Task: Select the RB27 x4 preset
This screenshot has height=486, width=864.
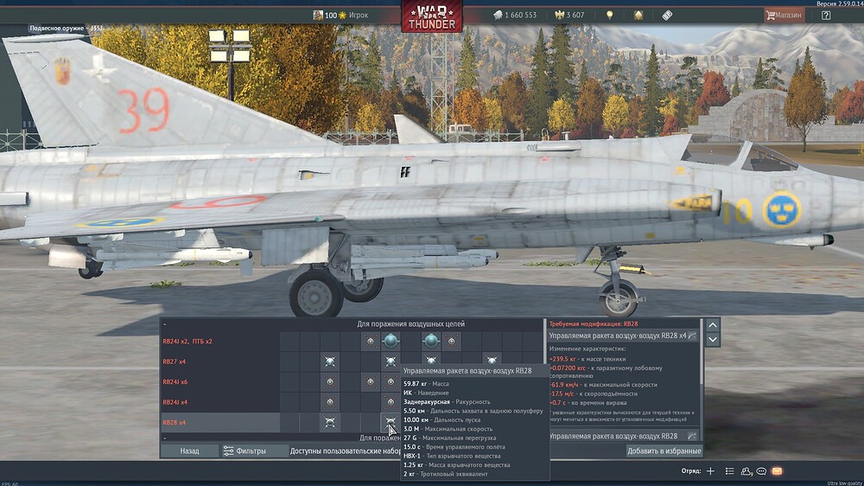Action: click(220, 361)
